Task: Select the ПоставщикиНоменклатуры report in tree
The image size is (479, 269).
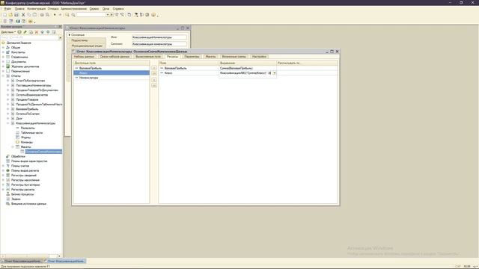Action: coord(34,85)
